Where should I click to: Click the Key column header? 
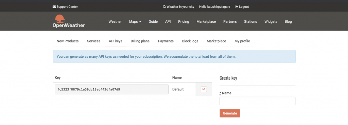57,77
